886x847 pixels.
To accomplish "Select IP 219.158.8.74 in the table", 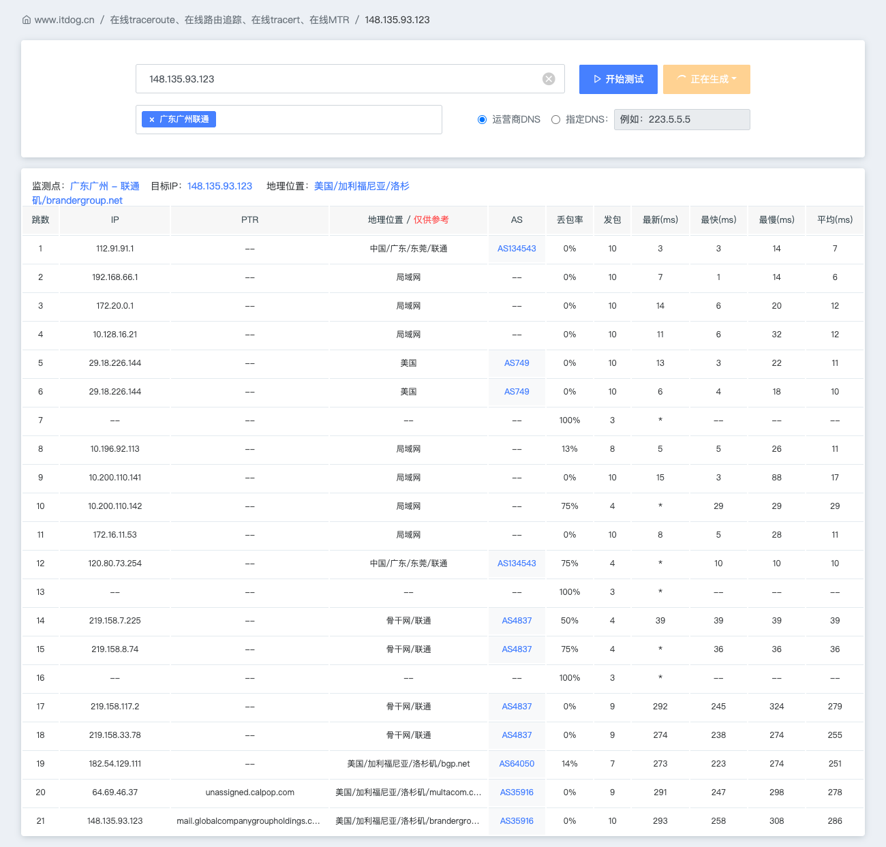I will (x=115, y=649).
